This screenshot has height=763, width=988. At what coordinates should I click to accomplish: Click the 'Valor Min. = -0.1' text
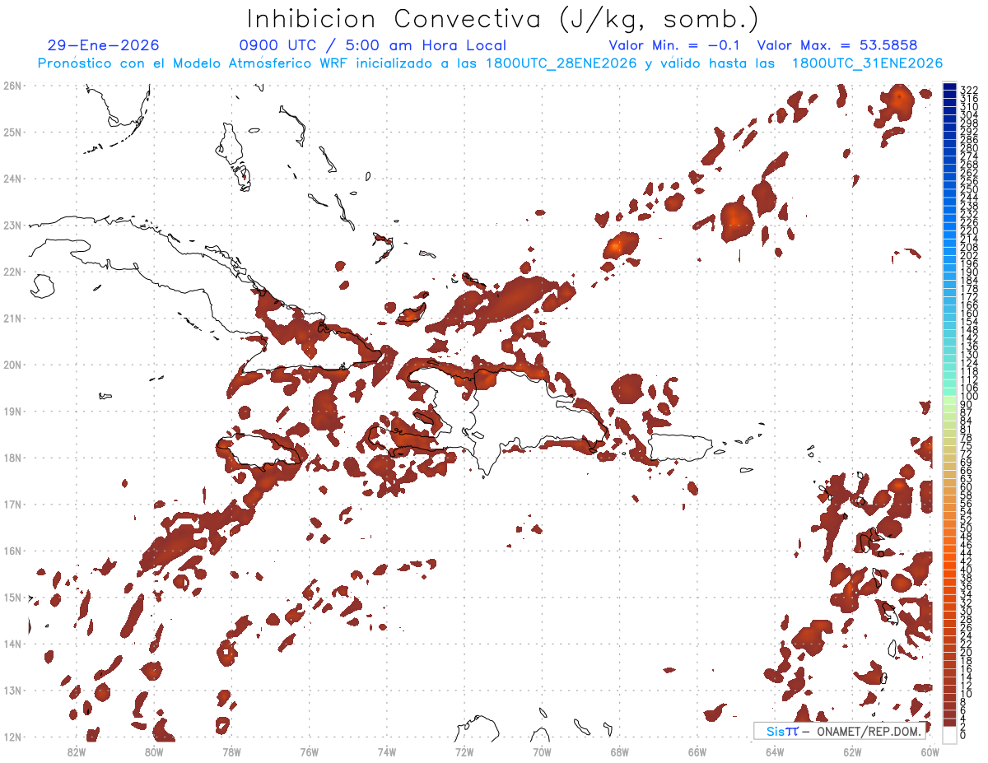coord(674,46)
